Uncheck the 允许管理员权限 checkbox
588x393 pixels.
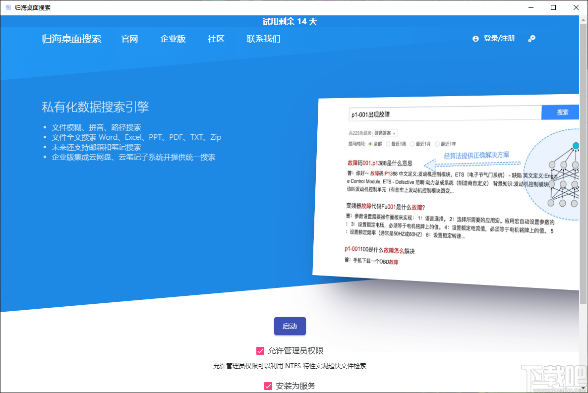click(x=260, y=350)
